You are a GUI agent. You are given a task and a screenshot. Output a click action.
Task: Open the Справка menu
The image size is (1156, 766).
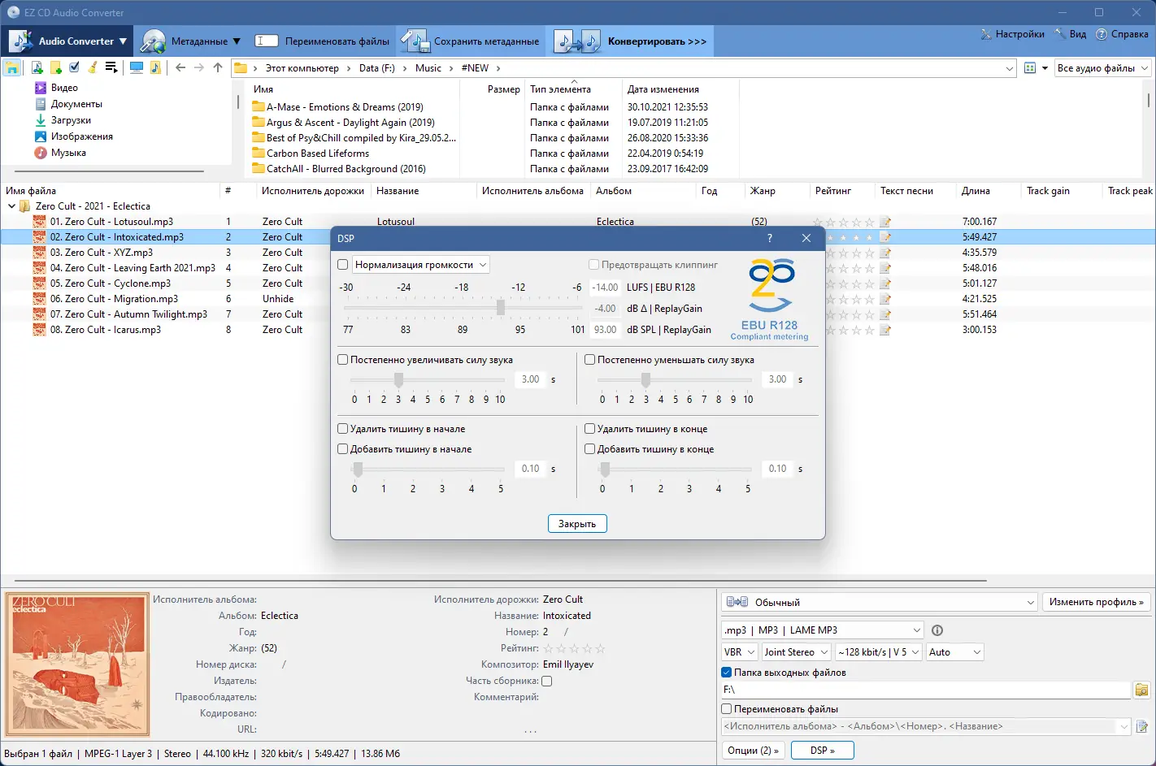(1123, 34)
